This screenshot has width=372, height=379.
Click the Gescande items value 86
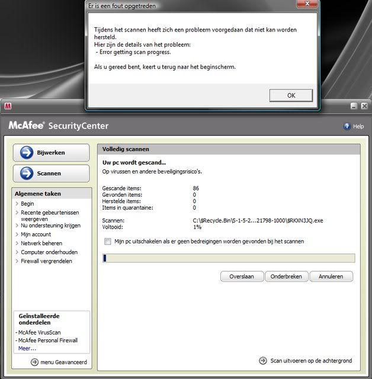[196, 188]
